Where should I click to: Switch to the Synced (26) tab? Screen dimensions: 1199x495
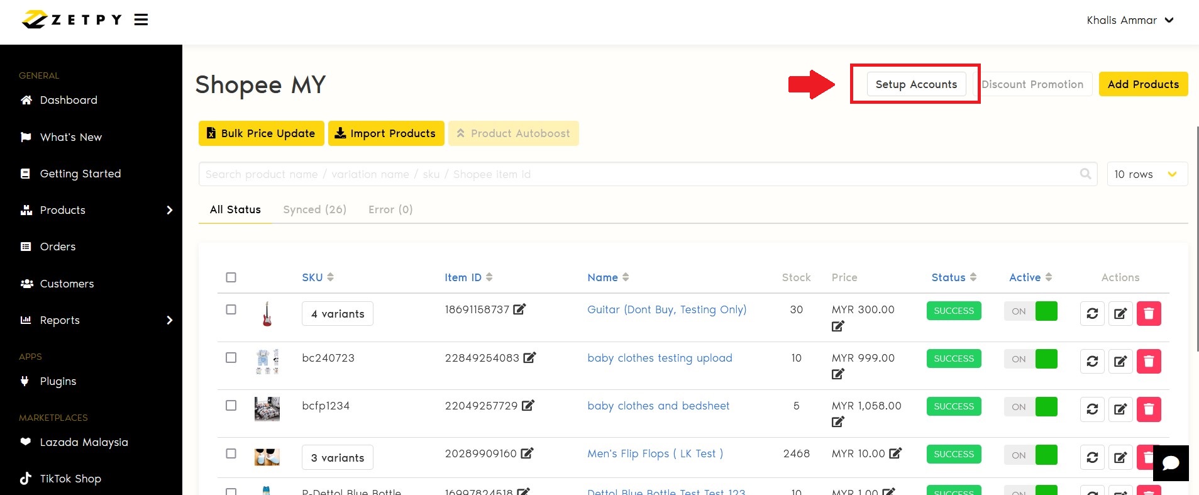point(314,209)
